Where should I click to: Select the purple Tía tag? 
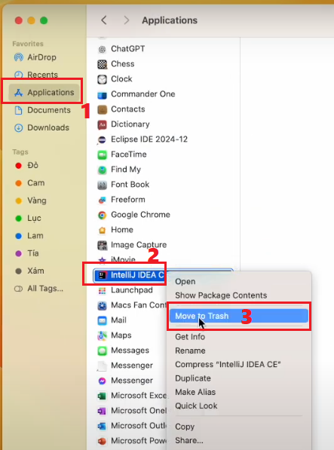(x=26, y=253)
